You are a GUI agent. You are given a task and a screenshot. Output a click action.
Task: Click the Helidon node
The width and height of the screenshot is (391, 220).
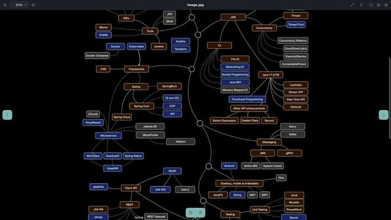[x=181, y=142]
